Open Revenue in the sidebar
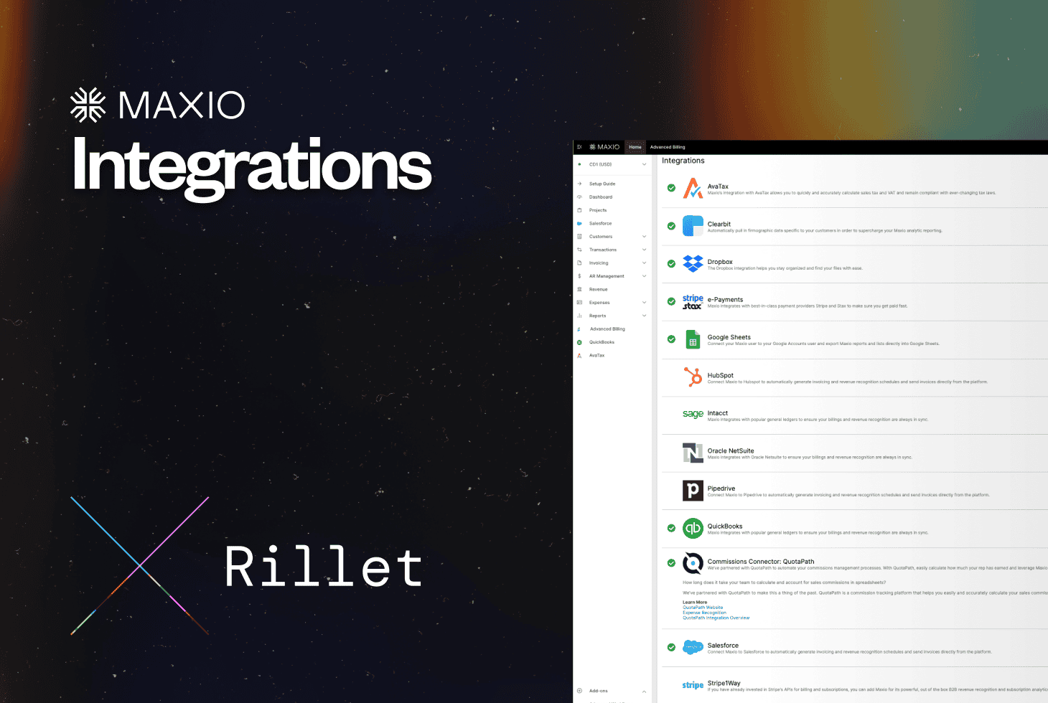 [x=599, y=289]
